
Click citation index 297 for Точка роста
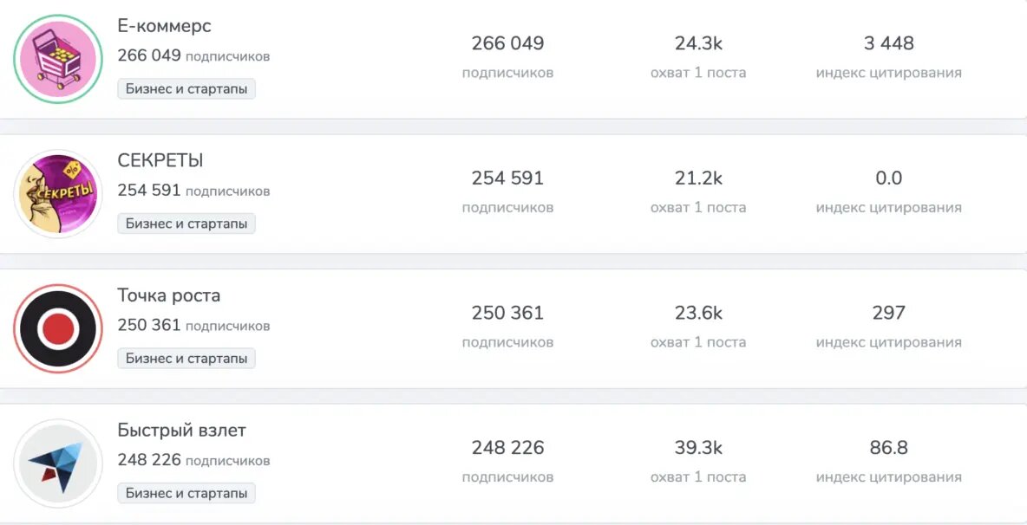pos(889,313)
